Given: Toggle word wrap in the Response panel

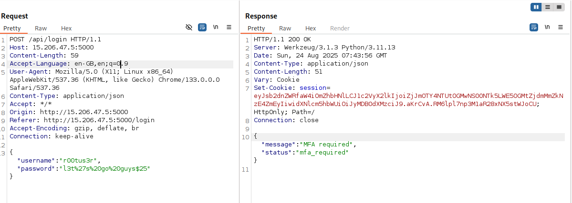Looking at the screenshot, I should (x=534, y=27).
